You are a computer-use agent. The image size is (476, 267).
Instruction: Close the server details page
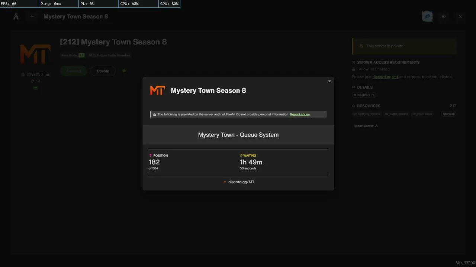pyautogui.click(x=460, y=17)
